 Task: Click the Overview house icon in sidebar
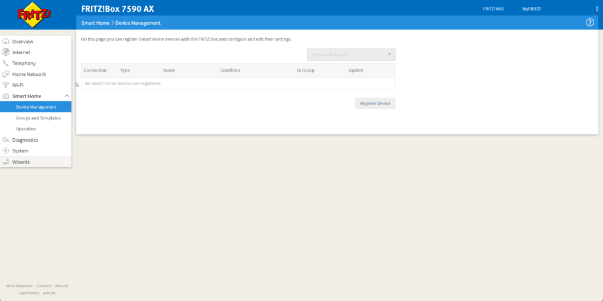[6, 42]
